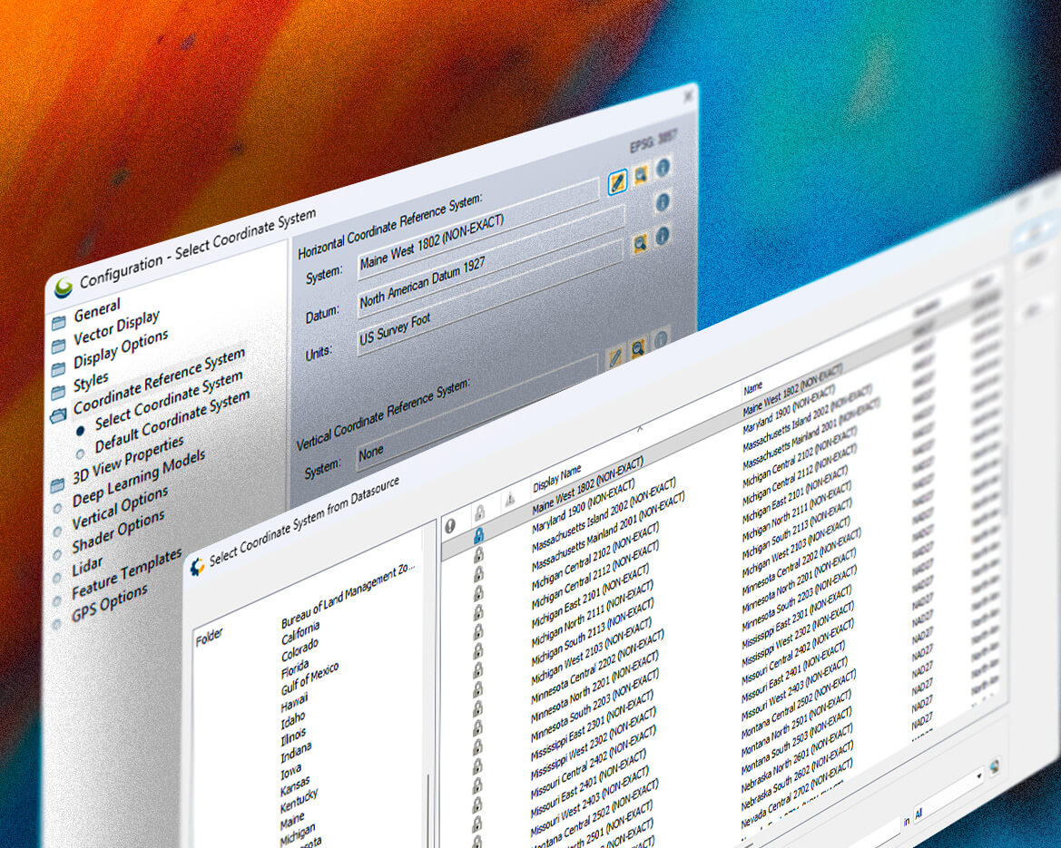
Task: Close the Configuration window
Action: 687,97
